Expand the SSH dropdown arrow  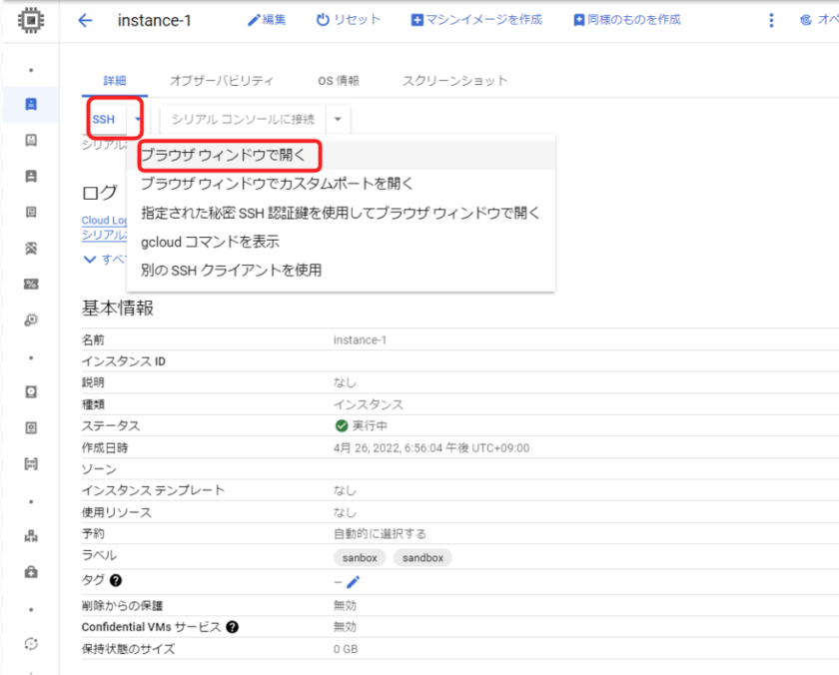[138, 119]
